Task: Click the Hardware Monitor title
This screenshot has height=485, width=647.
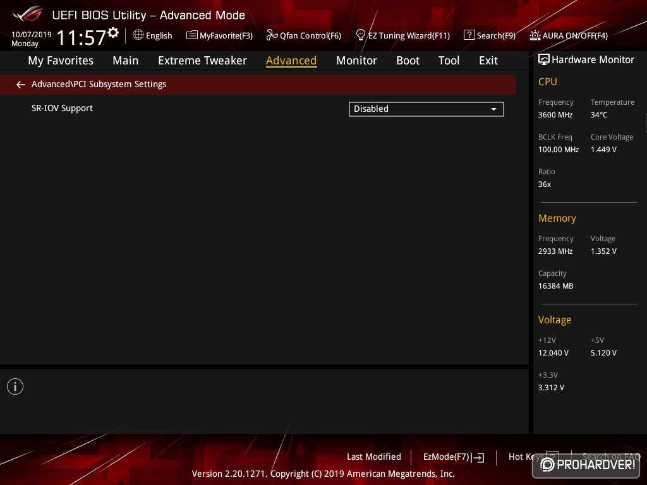Action: pos(593,60)
